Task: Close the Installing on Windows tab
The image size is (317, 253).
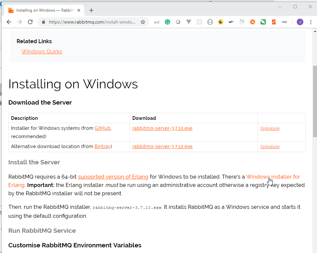Action: (x=79, y=10)
